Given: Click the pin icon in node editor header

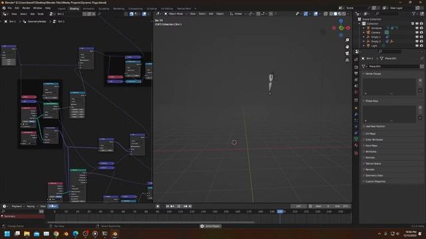Looking at the screenshot, I should coord(99,14).
